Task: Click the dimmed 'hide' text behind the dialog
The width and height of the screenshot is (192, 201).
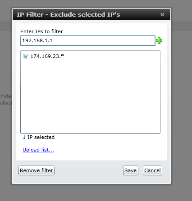Action: pyautogui.click(x=6, y=96)
